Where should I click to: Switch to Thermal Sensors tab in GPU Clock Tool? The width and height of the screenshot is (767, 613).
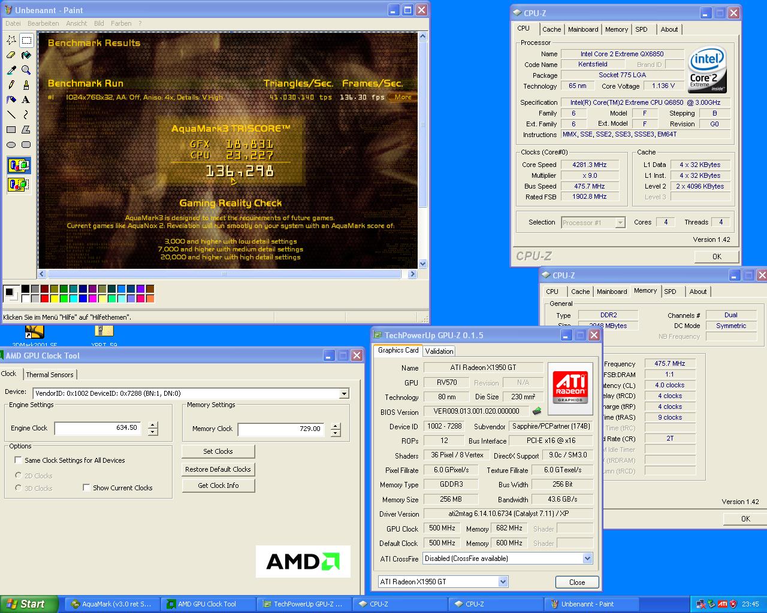point(50,375)
